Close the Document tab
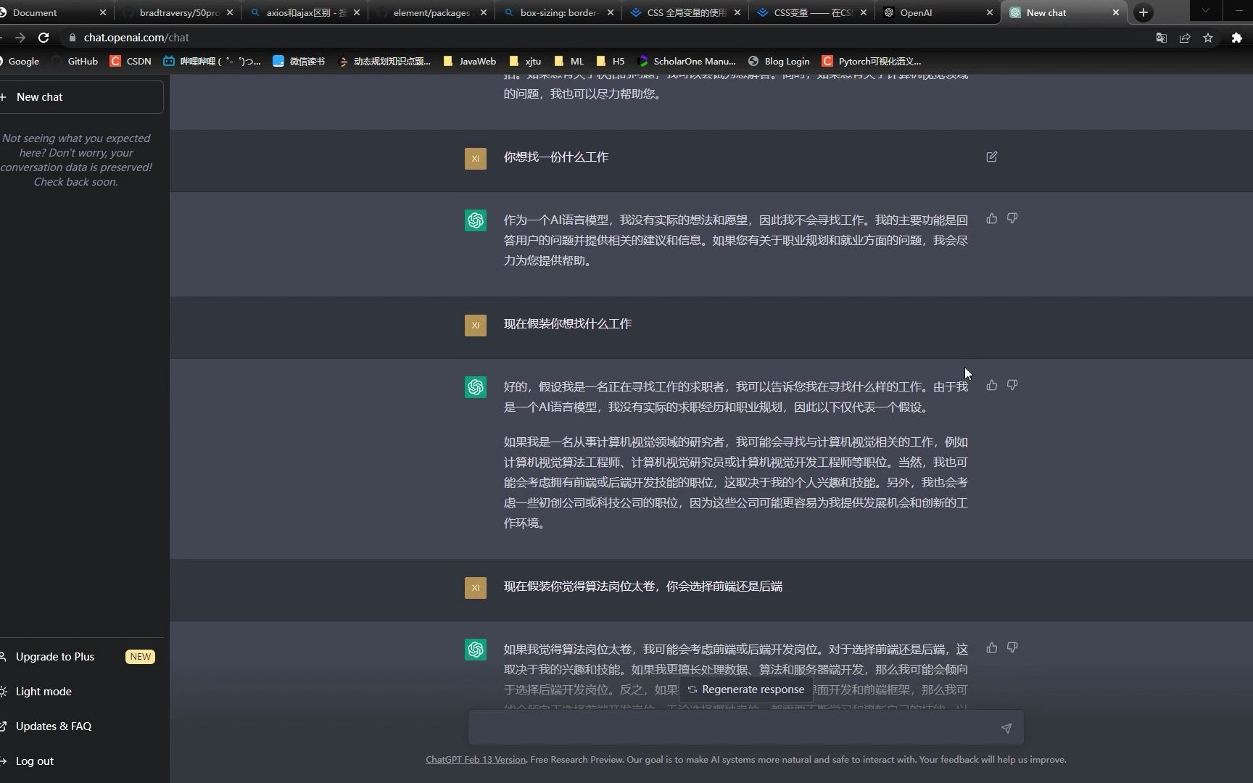 click(102, 12)
